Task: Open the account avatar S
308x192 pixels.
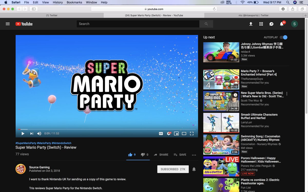Action: 294,24
